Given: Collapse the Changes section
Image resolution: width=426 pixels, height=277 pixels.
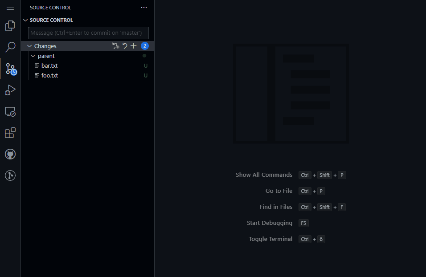Looking at the screenshot, I should tap(29, 45).
